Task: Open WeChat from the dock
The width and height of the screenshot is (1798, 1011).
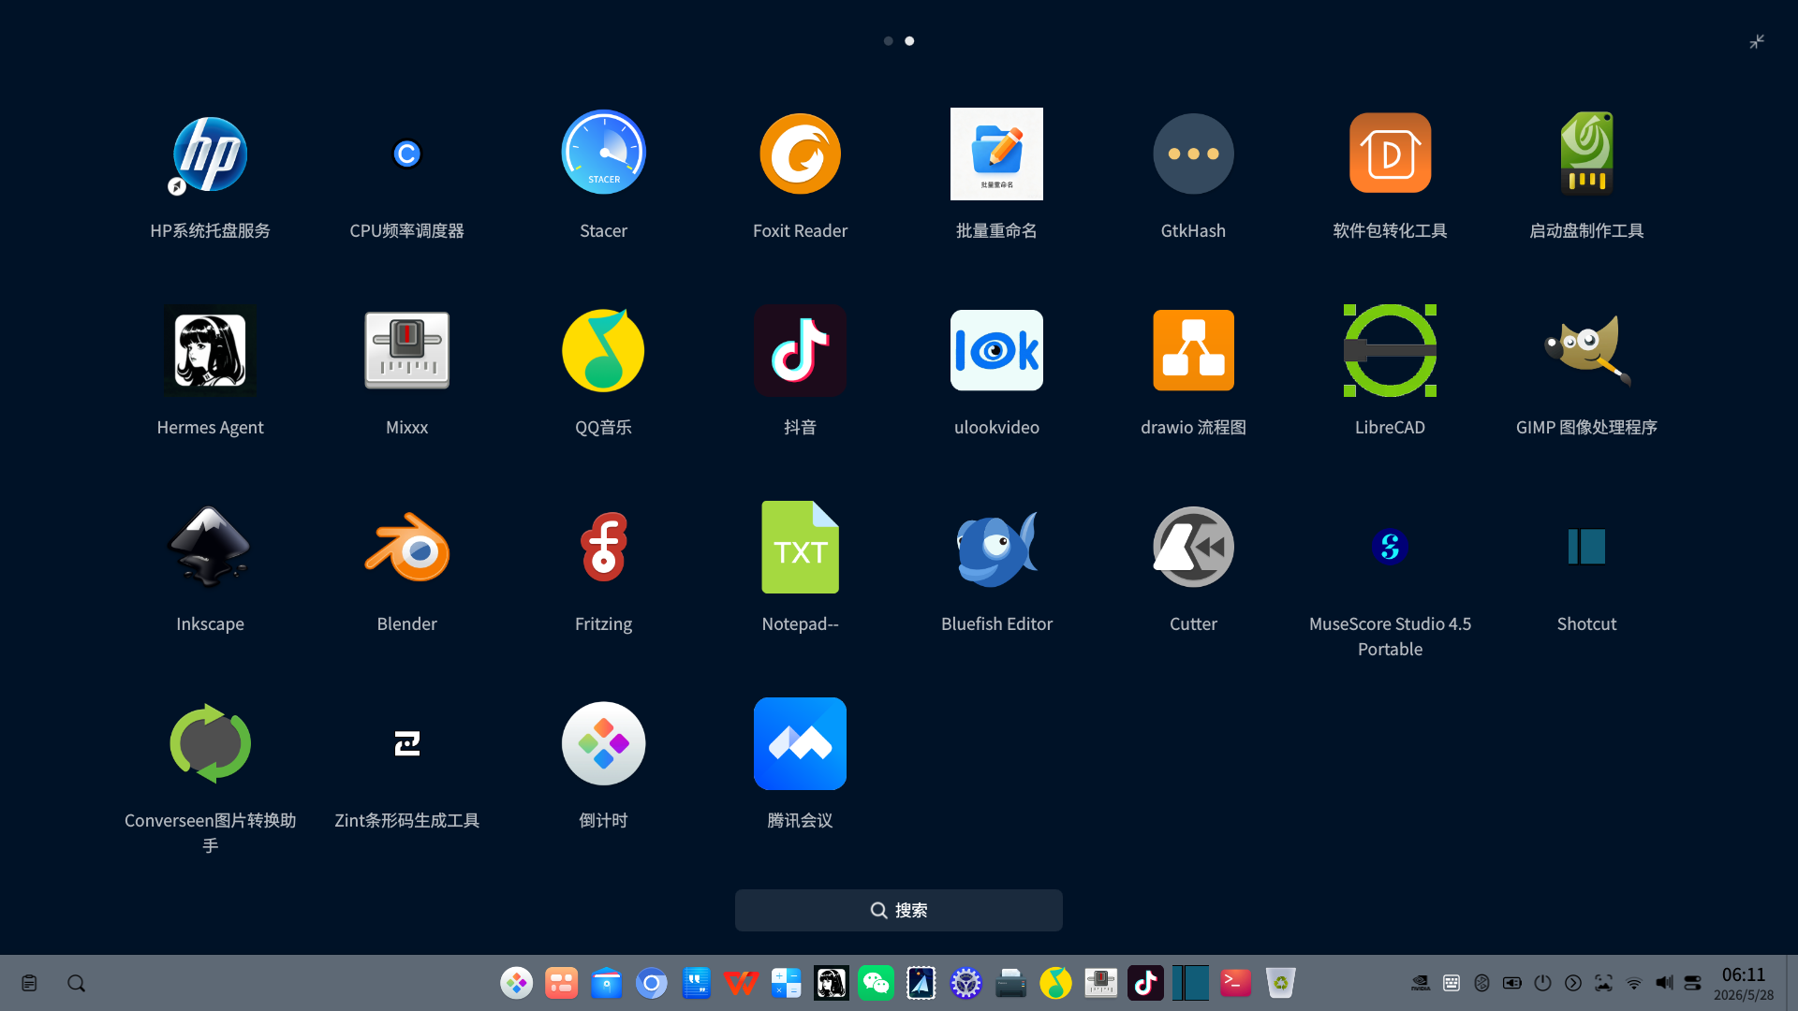Action: 876,983
